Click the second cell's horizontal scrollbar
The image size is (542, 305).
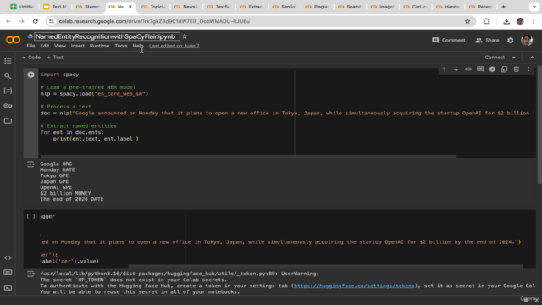[x=325, y=267]
